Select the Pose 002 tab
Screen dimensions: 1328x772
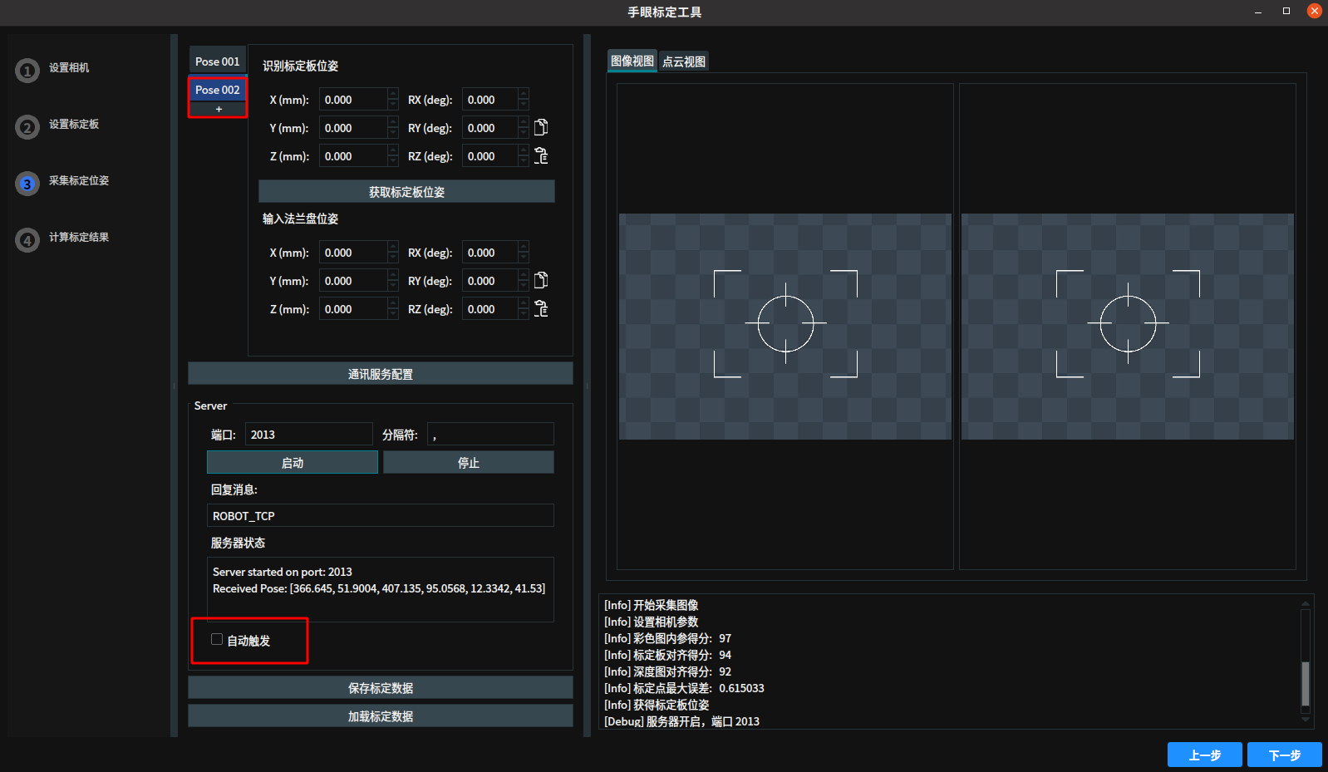pos(218,90)
